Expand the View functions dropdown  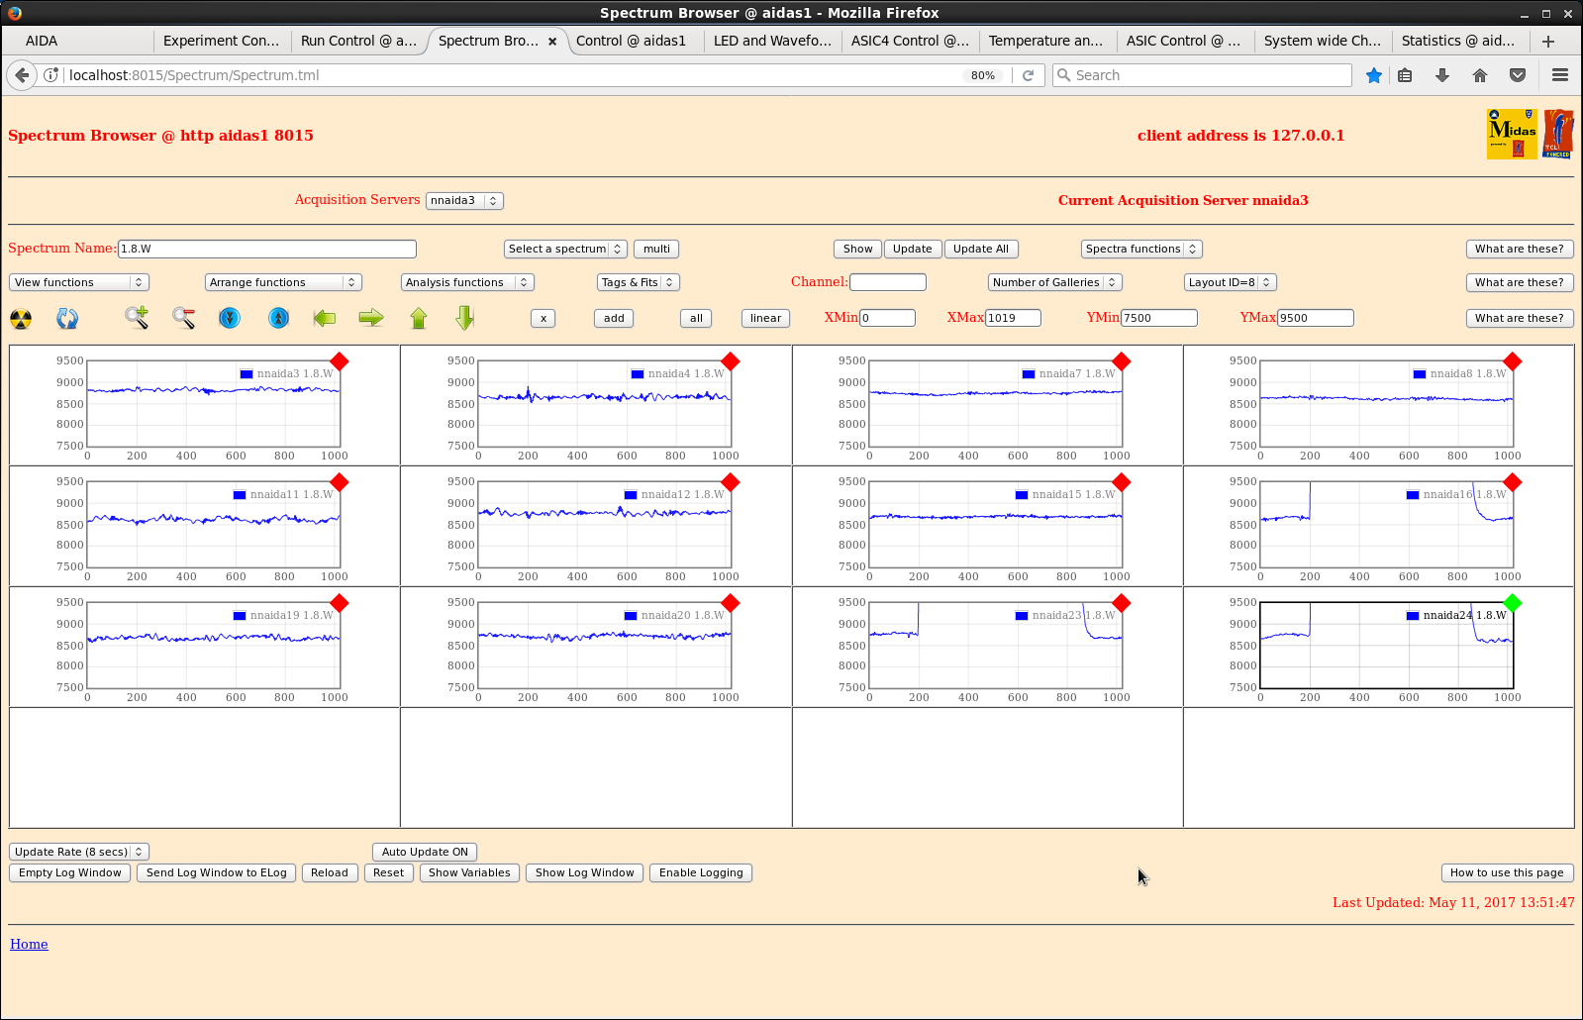tap(78, 282)
